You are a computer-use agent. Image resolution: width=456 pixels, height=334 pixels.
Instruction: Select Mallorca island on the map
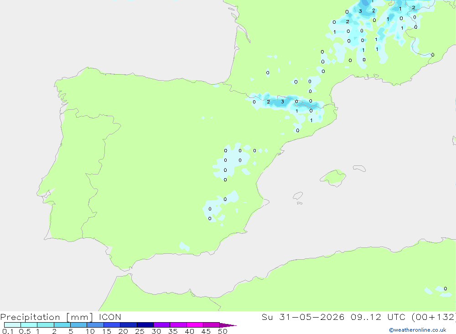click(x=333, y=177)
